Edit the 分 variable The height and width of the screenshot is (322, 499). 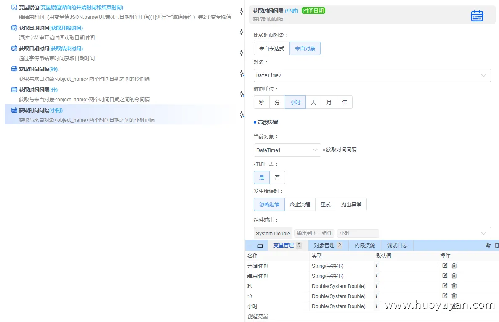[x=445, y=296]
